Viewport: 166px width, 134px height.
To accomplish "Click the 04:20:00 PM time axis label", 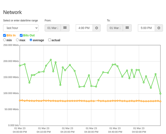I will (x=67, y=132).
